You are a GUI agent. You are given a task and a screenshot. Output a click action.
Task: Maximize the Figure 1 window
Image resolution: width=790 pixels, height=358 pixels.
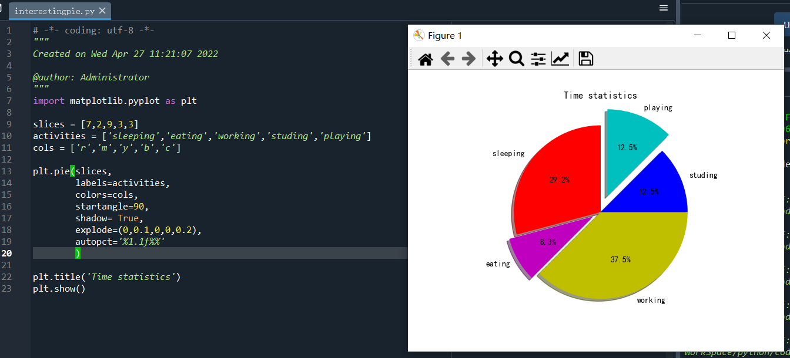pyautogui.click(x=732, y=35)
